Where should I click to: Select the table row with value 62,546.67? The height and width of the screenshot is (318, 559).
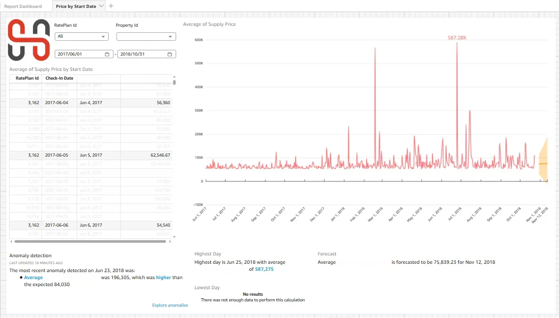[91, 155]
